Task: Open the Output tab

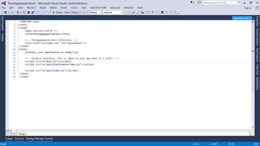Action: click(x=9, y=139)
